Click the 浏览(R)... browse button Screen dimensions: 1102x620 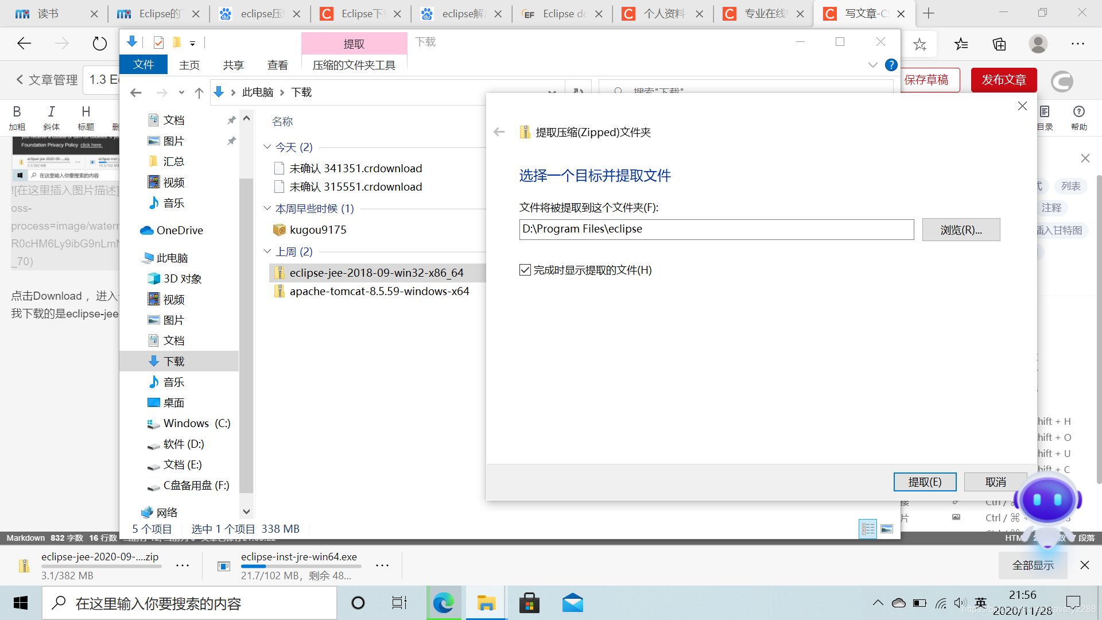[961, 230]
